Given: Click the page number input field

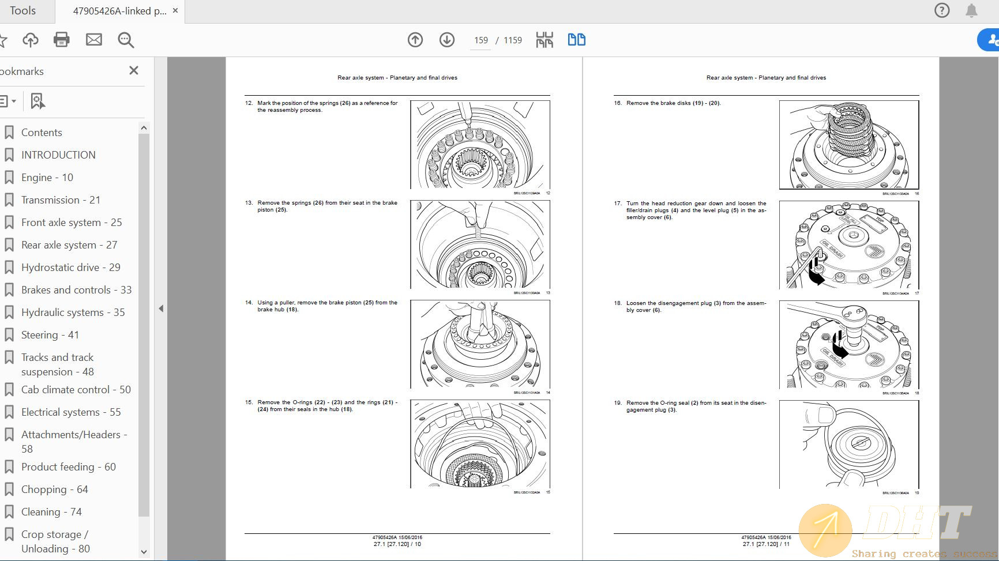Looking at the screenshot, I should click(x=480, y=40).
